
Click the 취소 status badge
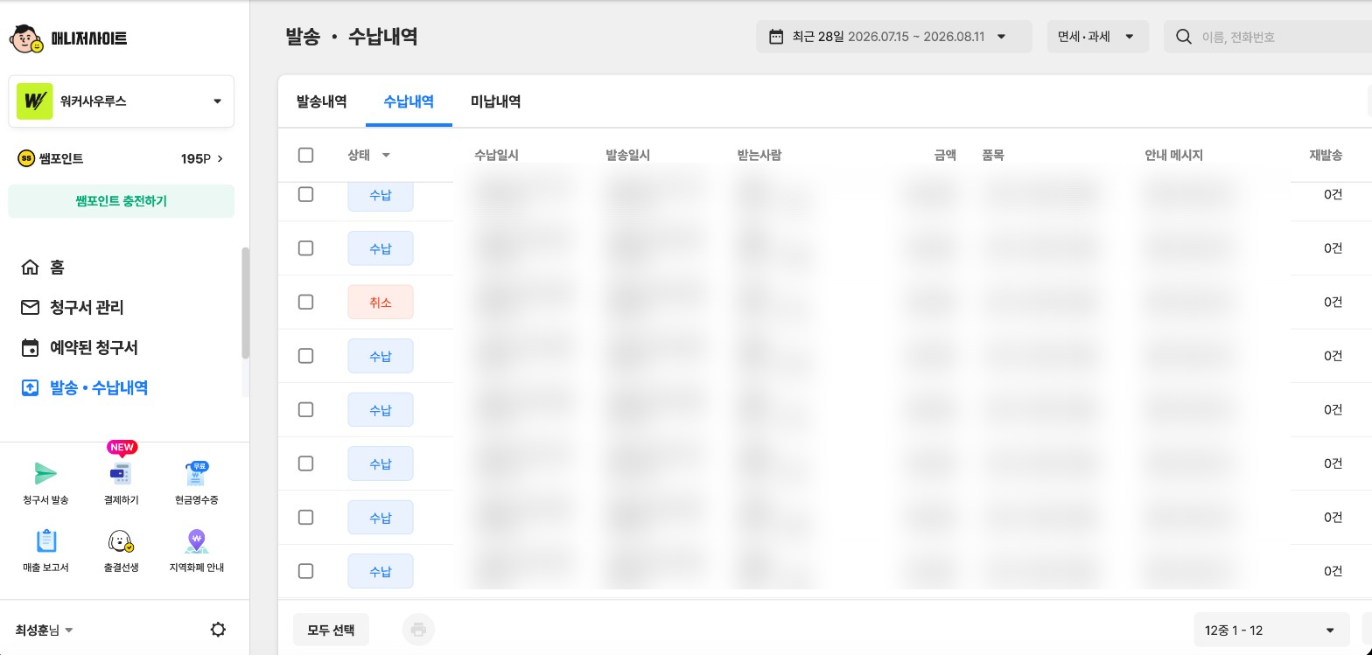point(381,303)
